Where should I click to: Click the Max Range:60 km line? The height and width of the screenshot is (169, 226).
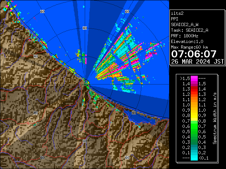point(189,47)
